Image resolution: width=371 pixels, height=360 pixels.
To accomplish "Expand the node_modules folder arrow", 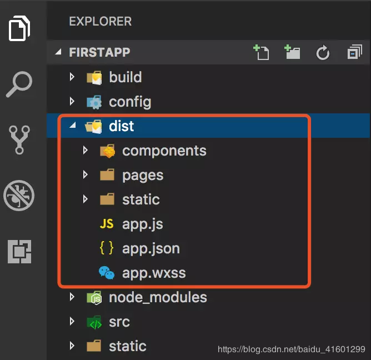I will point(72,297).
